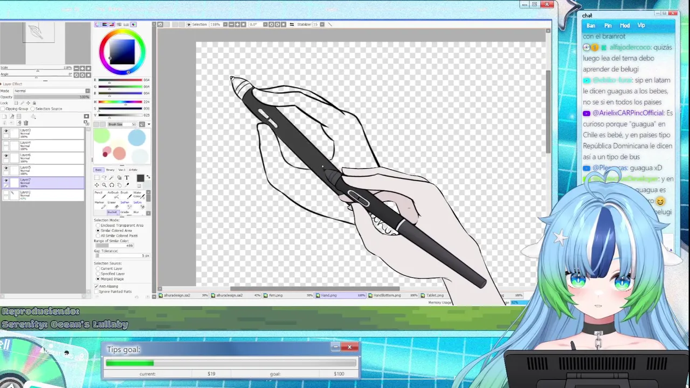Image resolution: width=690 pixels, height=388 pixels.
Task: Switch to the Binary tool tab
Action: click(110, 170)
